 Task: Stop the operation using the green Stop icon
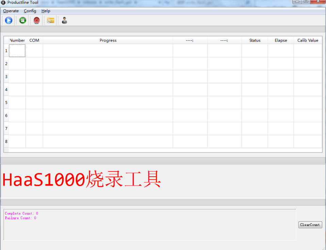click(22, 20)
